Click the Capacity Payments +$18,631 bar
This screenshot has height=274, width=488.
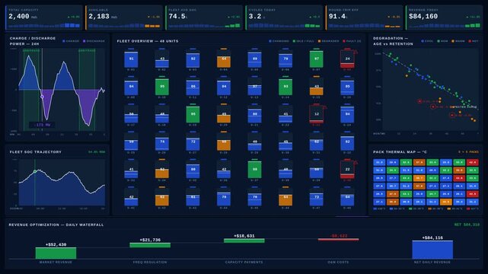(x=244, y=241)
